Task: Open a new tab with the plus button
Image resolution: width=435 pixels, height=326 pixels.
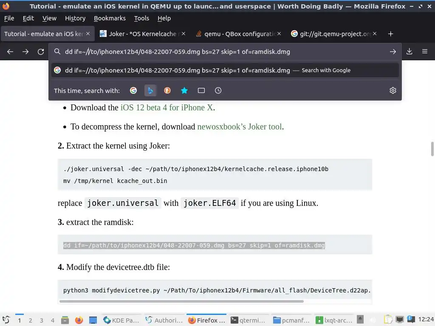Action: coord(390,34)
